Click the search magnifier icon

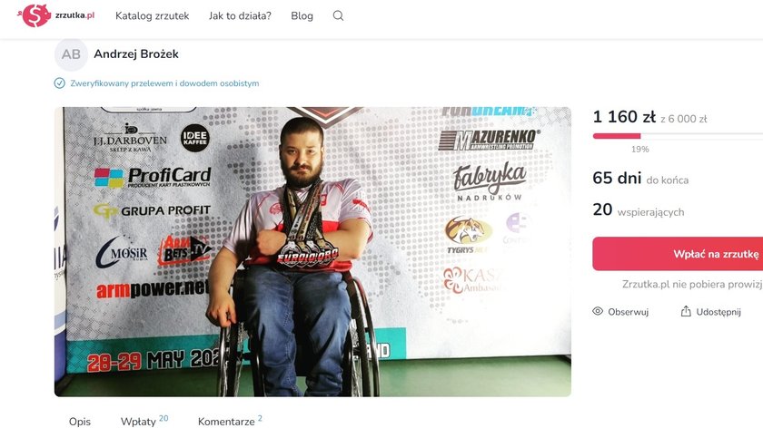[x=338, y=15]
